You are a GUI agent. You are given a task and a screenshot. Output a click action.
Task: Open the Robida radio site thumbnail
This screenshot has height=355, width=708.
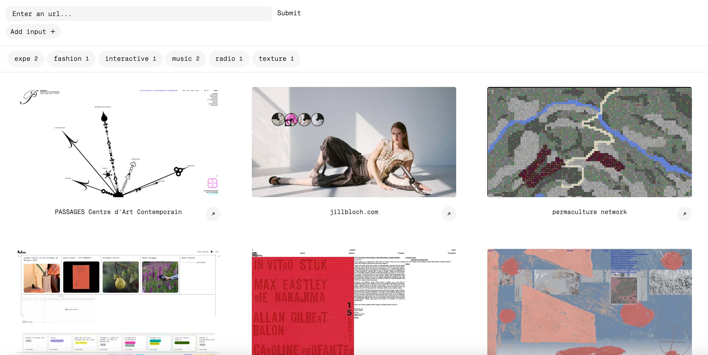click(118, 301)
